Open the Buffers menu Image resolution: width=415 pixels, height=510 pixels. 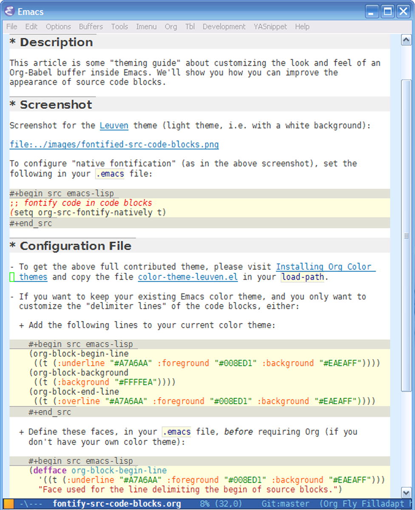(91, 26)
